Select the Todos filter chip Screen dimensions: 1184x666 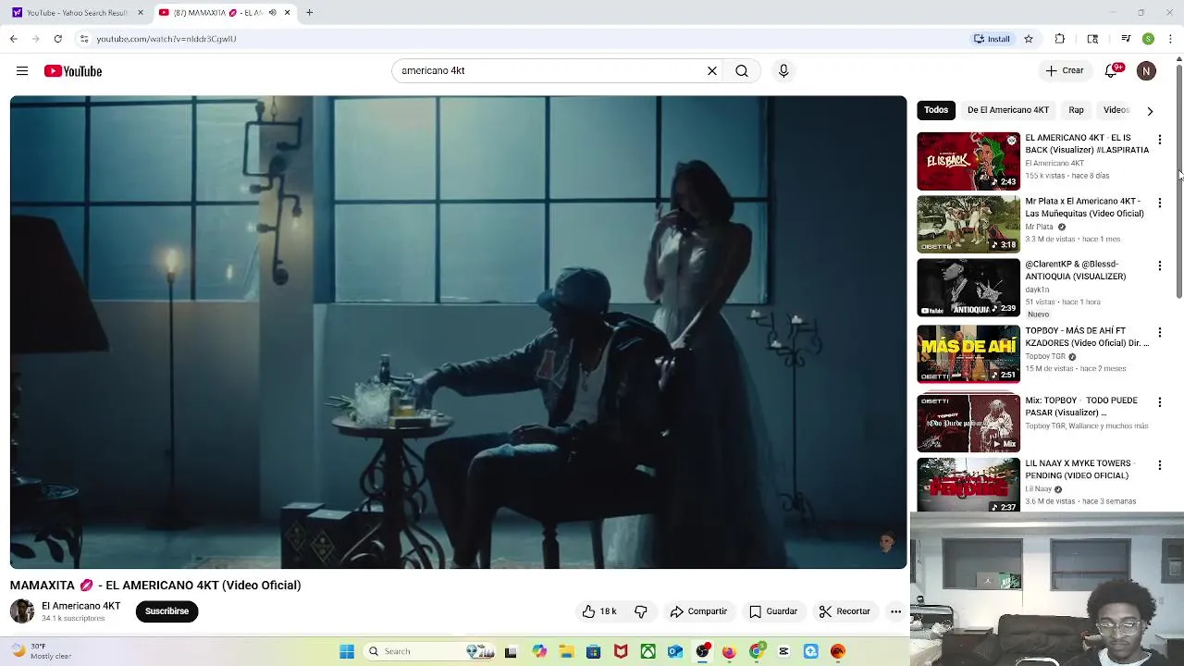(x=936, y=110)
